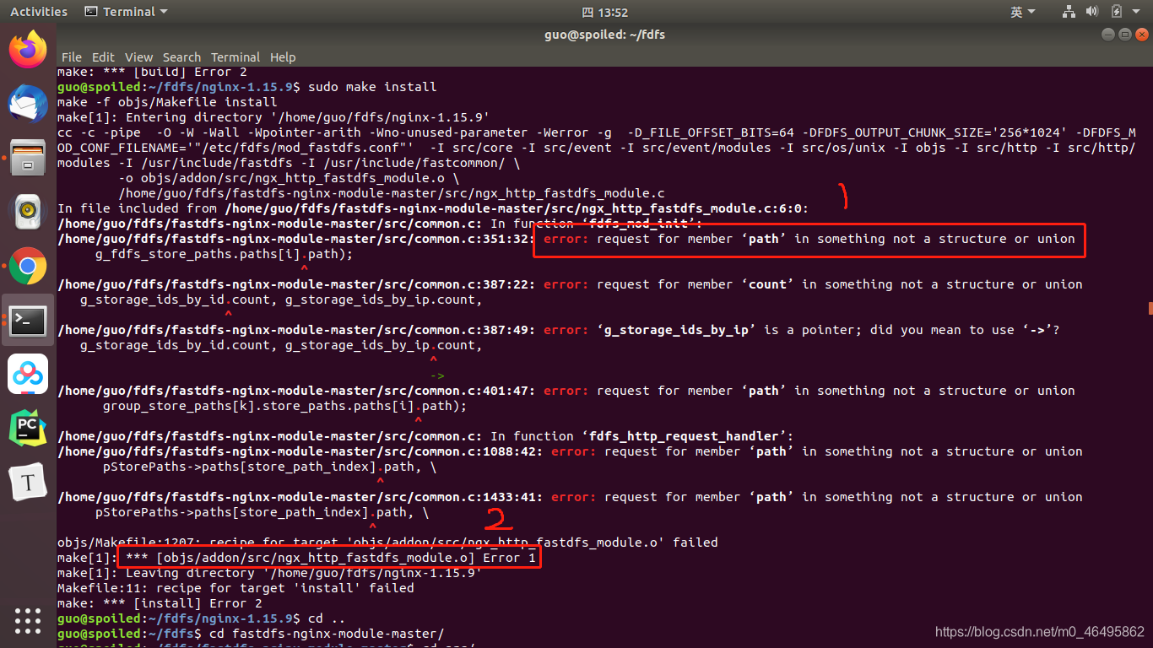Open the clock showing 13:52
1153x648 pixels.
coord(604,12)
